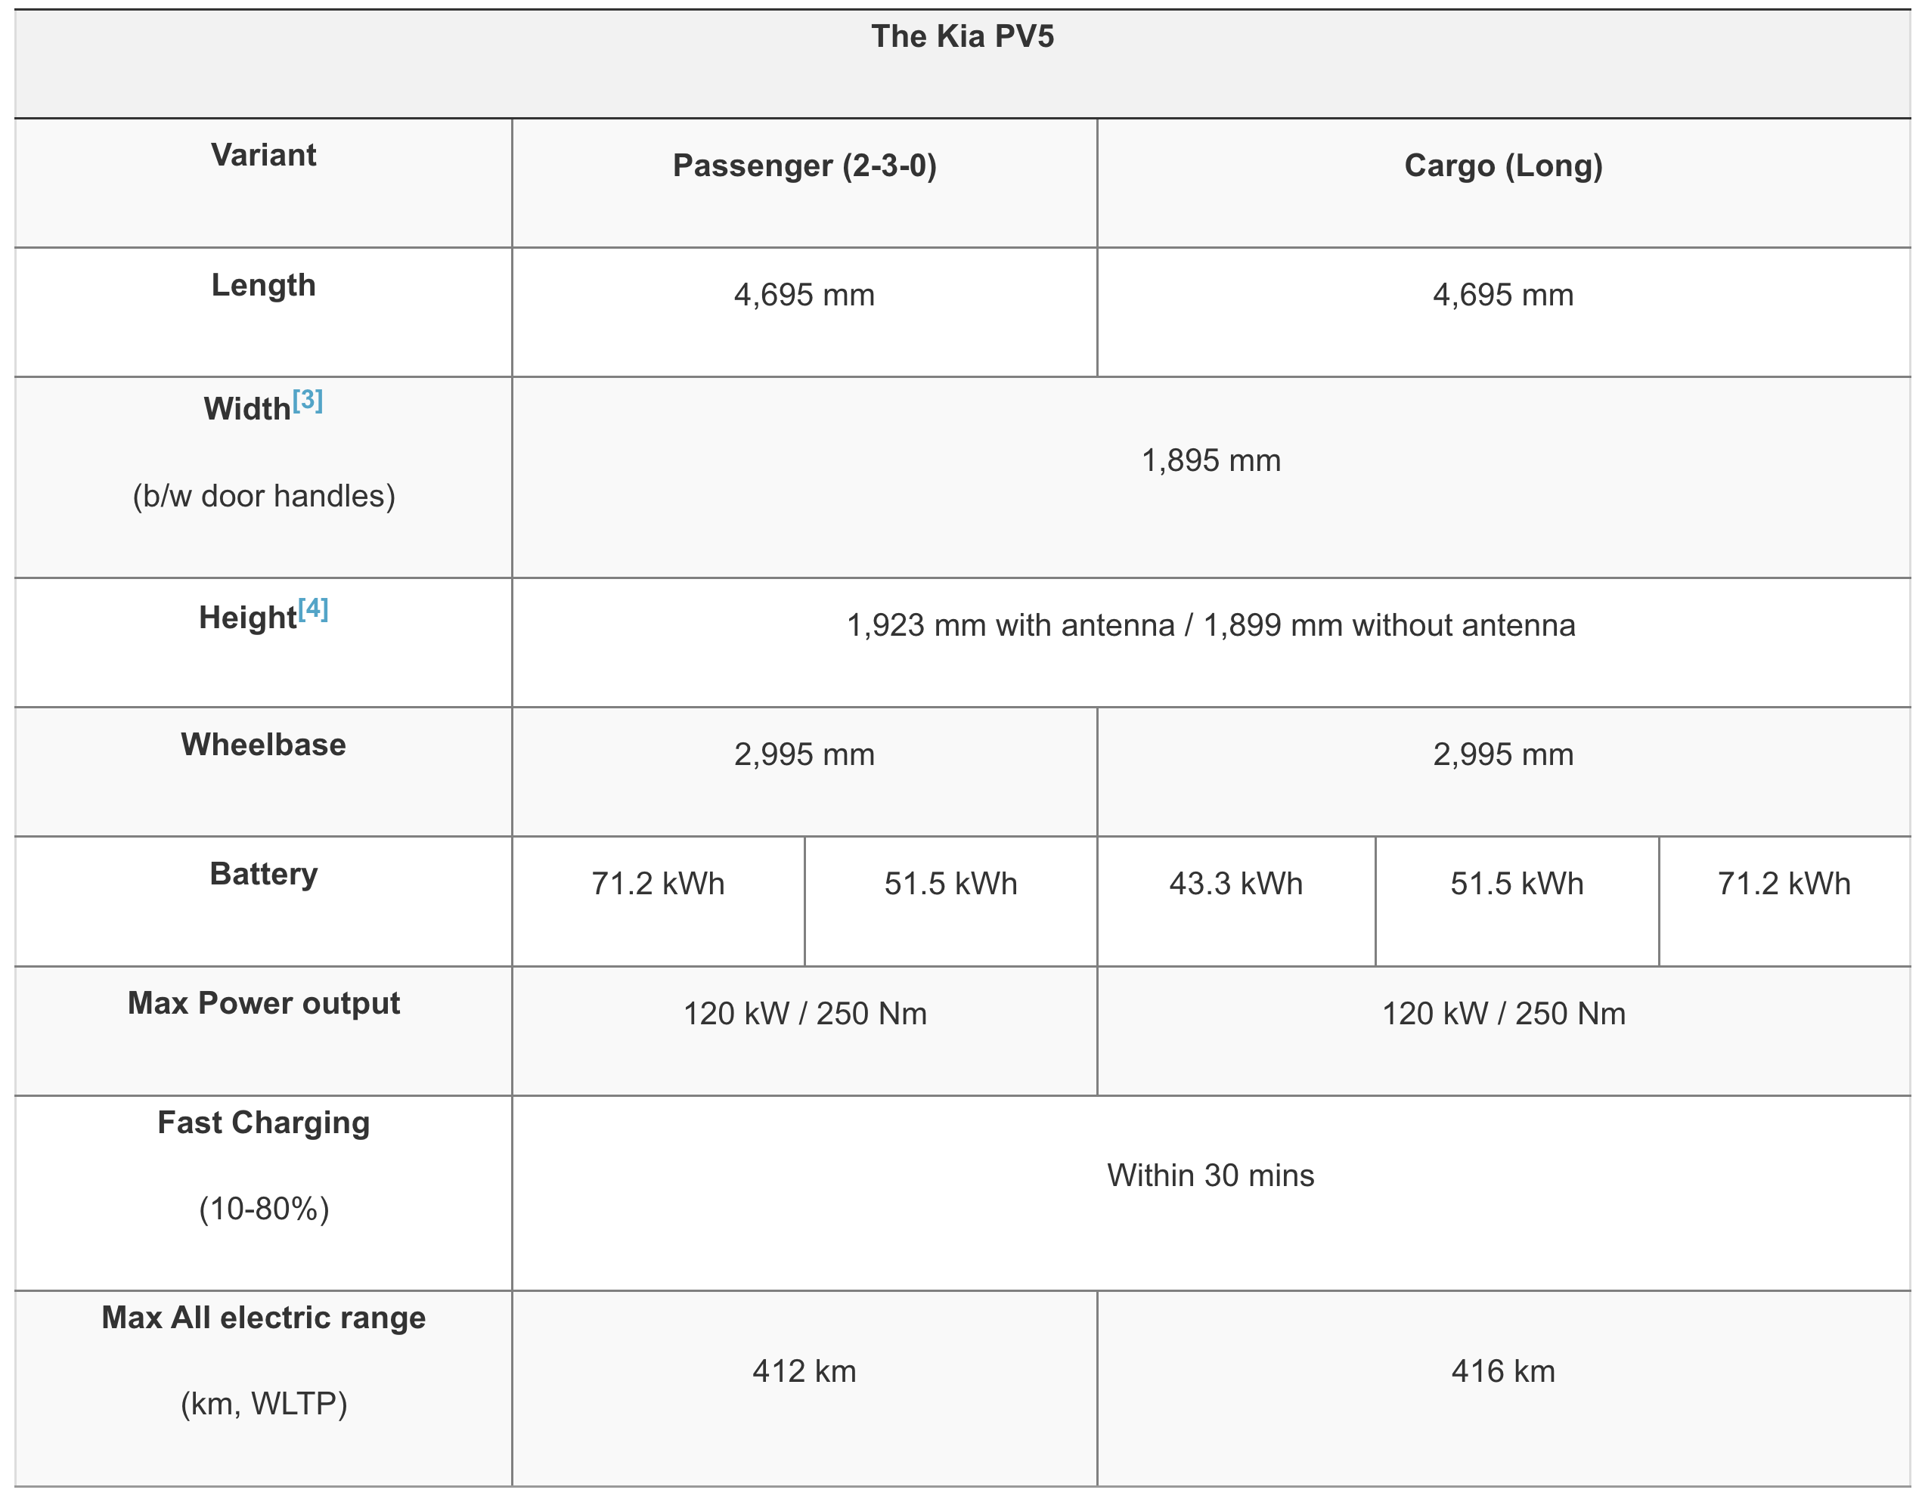Click the height cell mentioning antenna
The image size is (1922, 1496).
(x=1211, y=626)
